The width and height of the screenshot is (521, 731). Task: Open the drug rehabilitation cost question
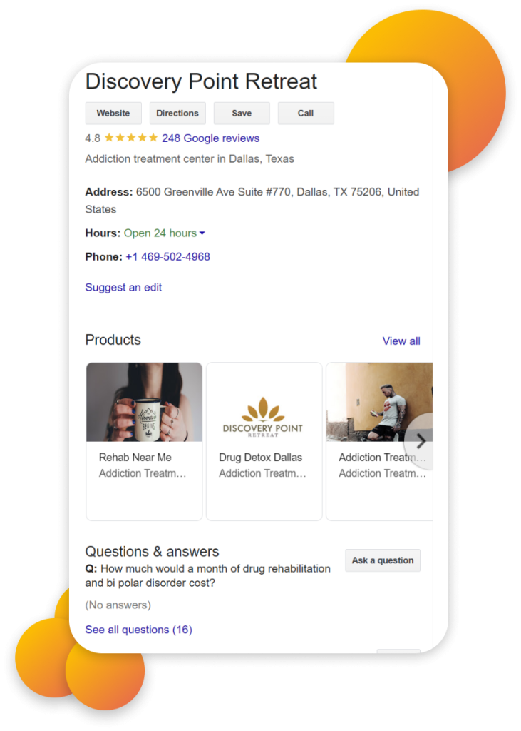coord(207,576)
